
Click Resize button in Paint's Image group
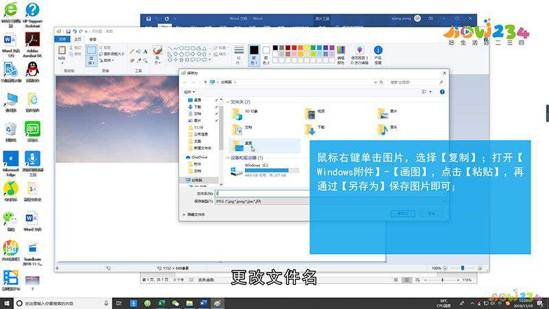tap(112, 54)
